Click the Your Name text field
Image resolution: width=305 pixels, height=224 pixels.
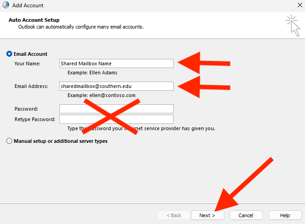(x=116, y=63)
